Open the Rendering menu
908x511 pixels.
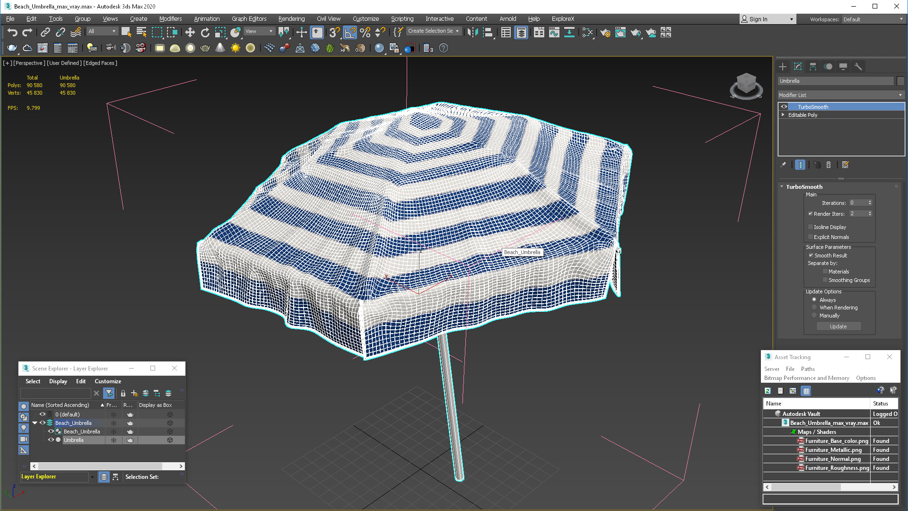coord(291,19)
